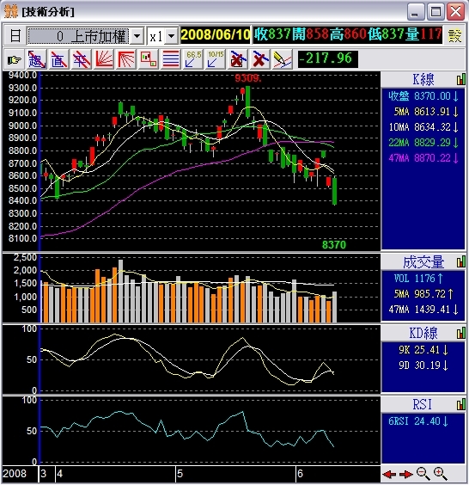469x485 pixels.
Task: Click the 8370 low price label
Action: coord(333,245)
